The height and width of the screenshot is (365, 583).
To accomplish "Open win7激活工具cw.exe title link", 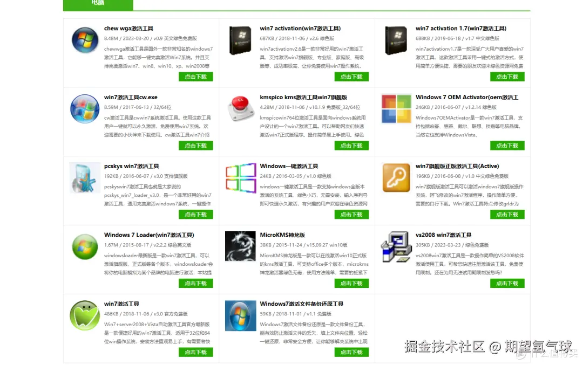I will pyautogui.click(x=131, y=97).
